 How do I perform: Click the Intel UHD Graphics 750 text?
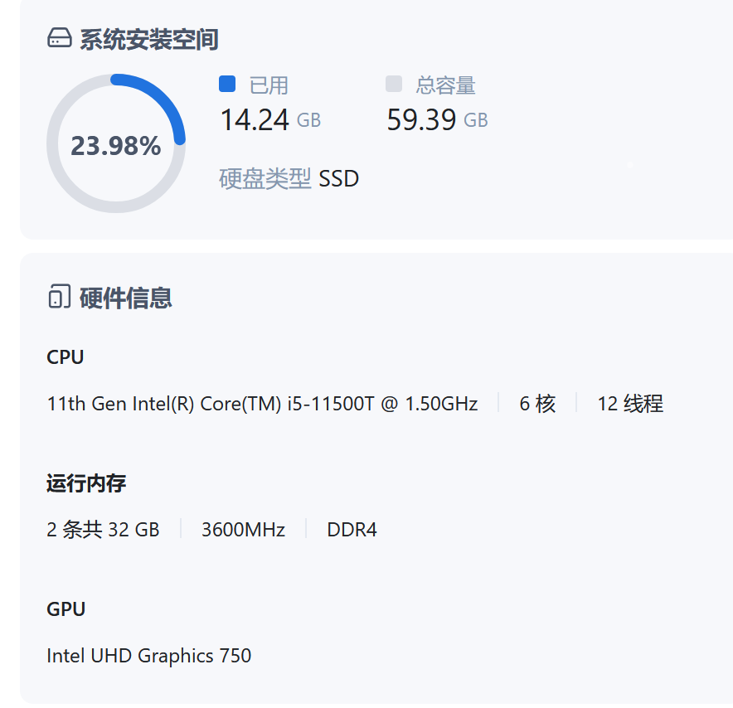(149, 656)
